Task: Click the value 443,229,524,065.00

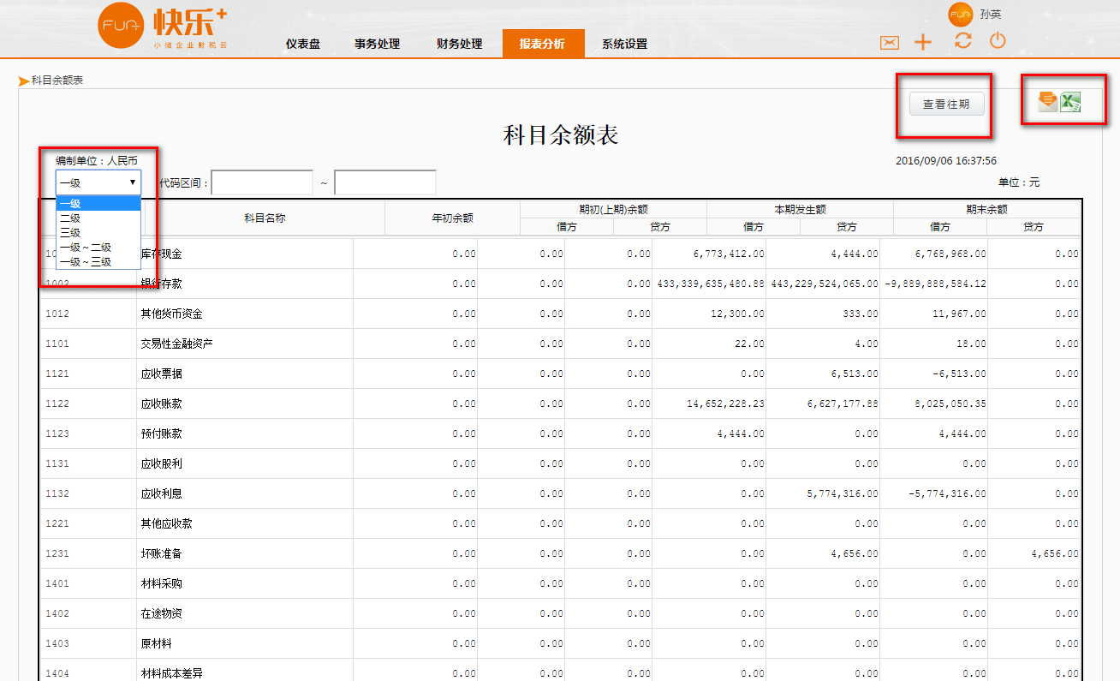Action: click(x=824, y=284)
